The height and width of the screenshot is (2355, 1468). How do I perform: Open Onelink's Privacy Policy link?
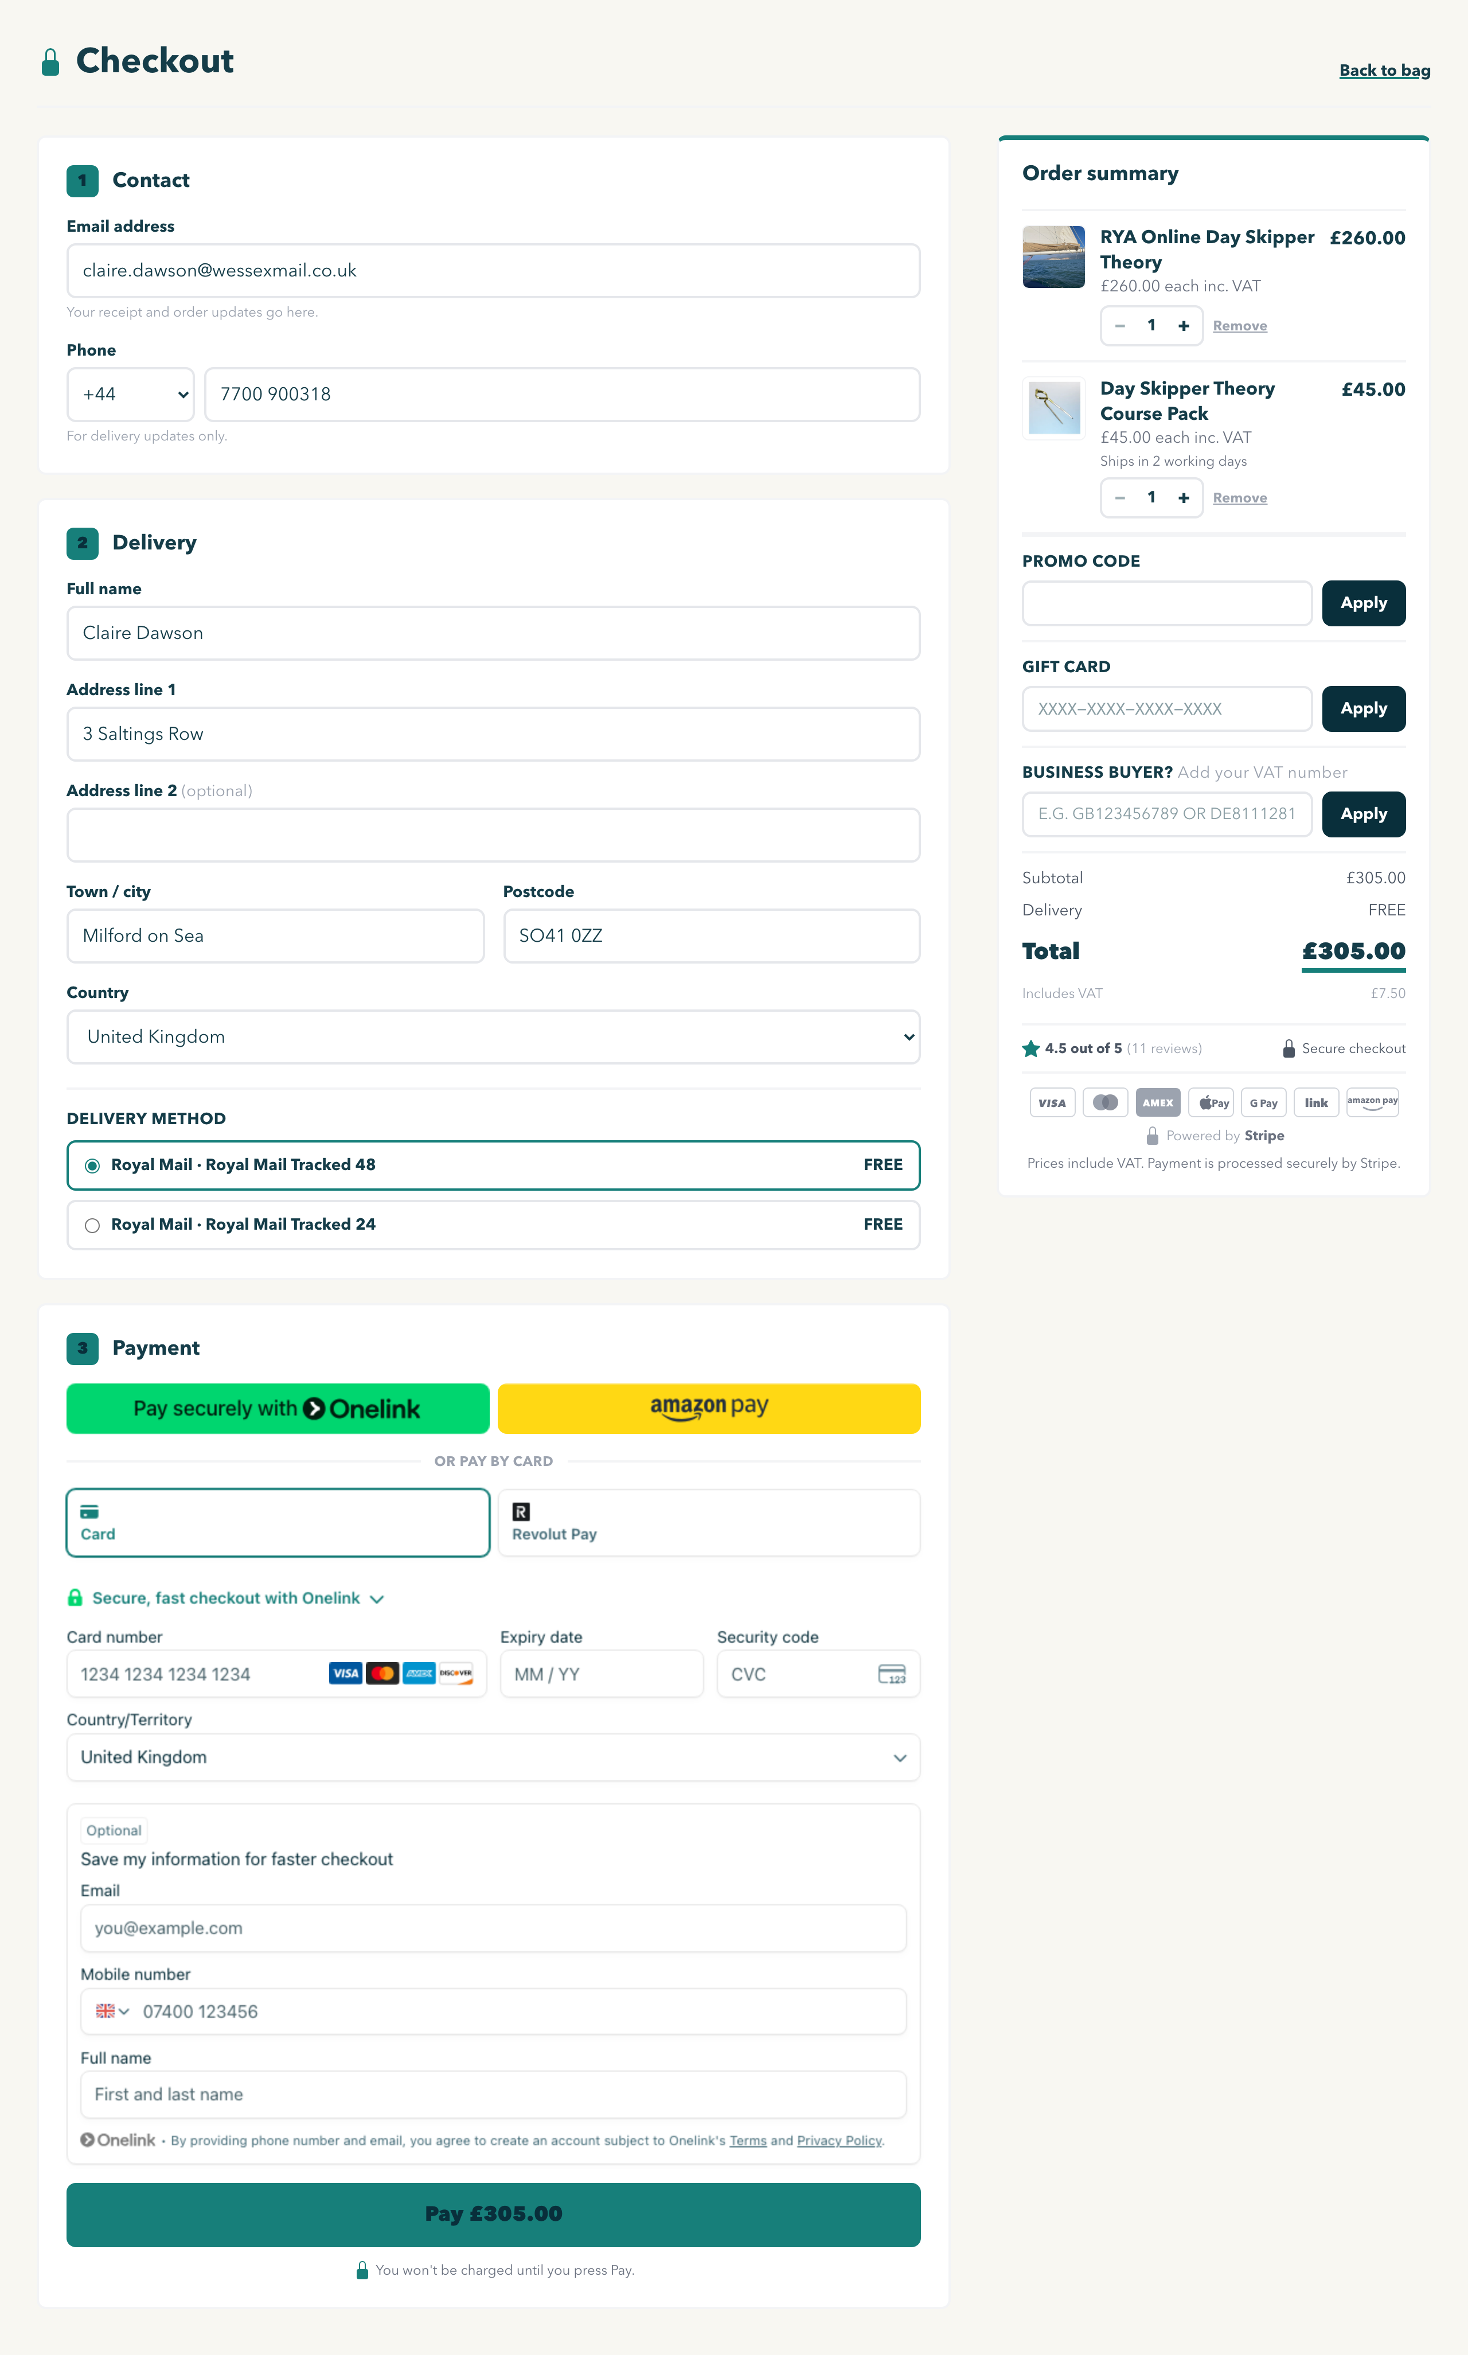coord(839,2140)
